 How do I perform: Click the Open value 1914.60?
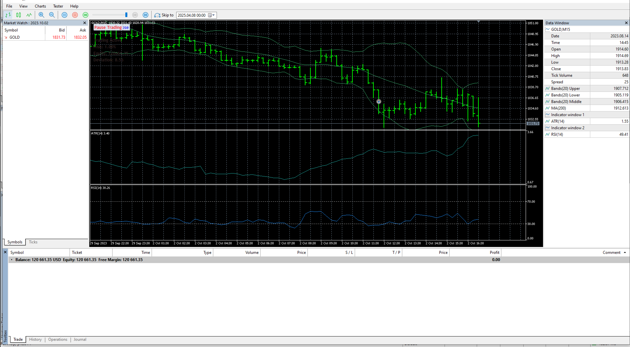pos(622,49)
